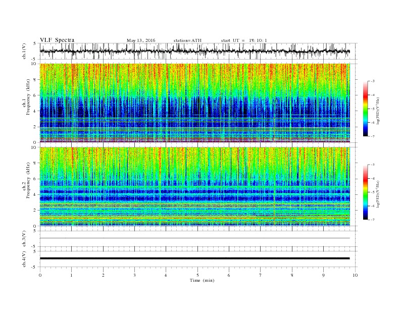Click time axis tick label '3'
Viewport: 400px width, 309px height.
(x=134, y=275)
